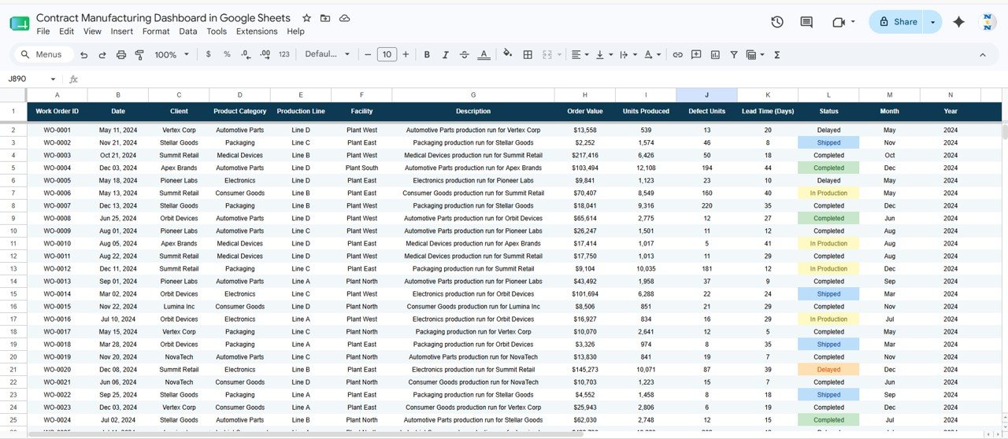The height and width of the screenshot is (439, 1008).
Task: Show all comments icon in header
Action: click(x=806, y=22)
